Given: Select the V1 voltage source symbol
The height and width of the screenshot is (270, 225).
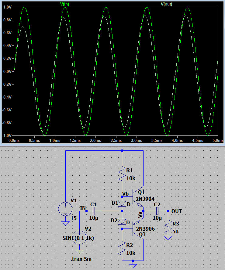Looking at the screenshot, I should [x=65, y=209].
